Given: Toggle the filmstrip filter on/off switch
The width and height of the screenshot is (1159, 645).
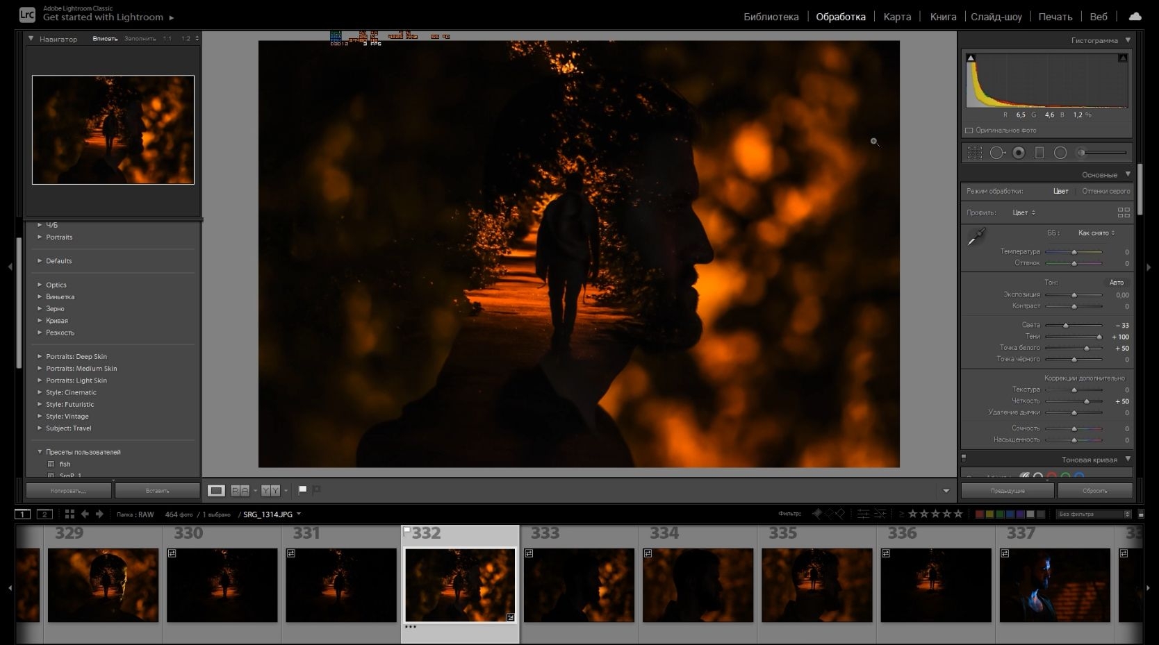Looking at the screenshot, I should click(1141, 514).
